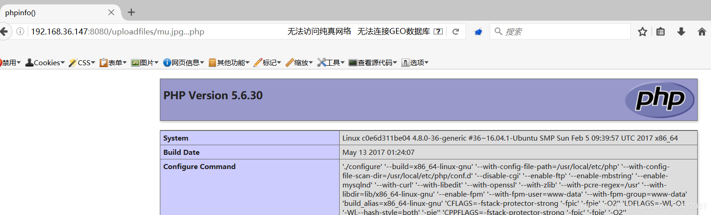The width and height of the screenshot is (711, 215).
Task: Click the PHP Version 5.6.30 heading
Action: 213,96
